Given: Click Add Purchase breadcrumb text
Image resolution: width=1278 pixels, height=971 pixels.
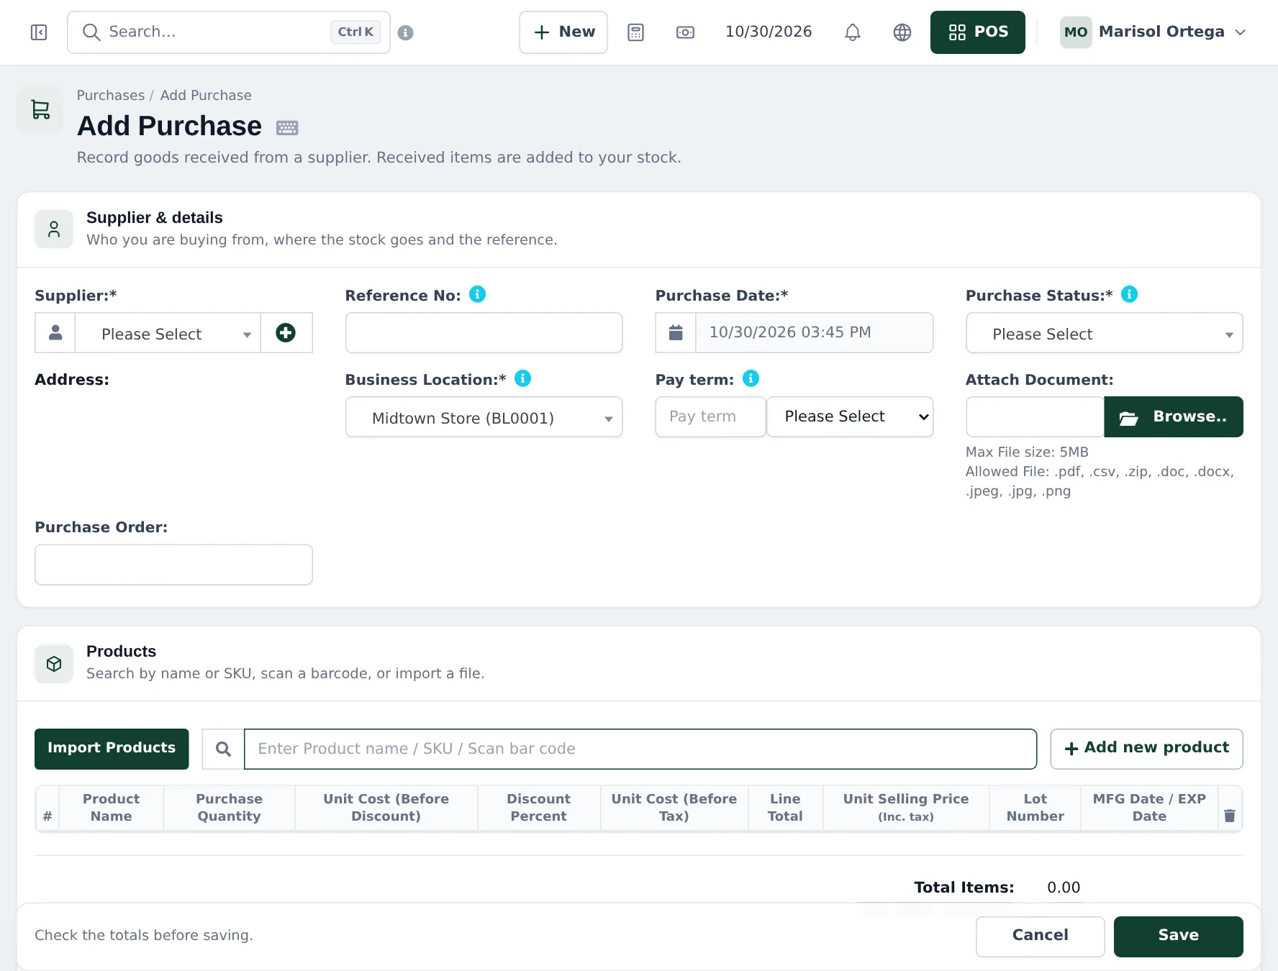Looking at the screenshot, I should pyautogui.click(x=206, y=95).
